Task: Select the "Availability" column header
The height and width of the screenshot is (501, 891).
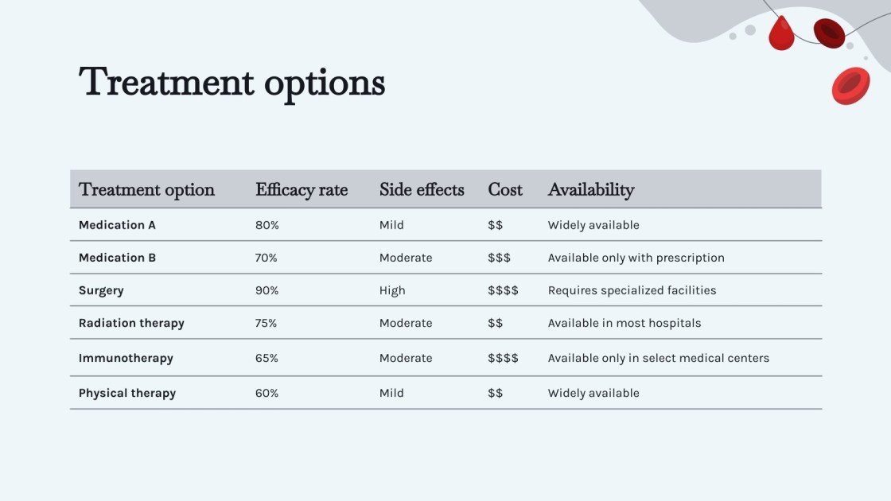Action: pyautogui.click(x=591, y=190)
